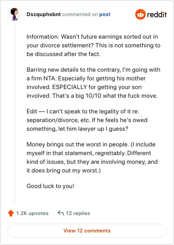Open the "12 replies" link
174x245 pixels.
click(x=78, y=213)
